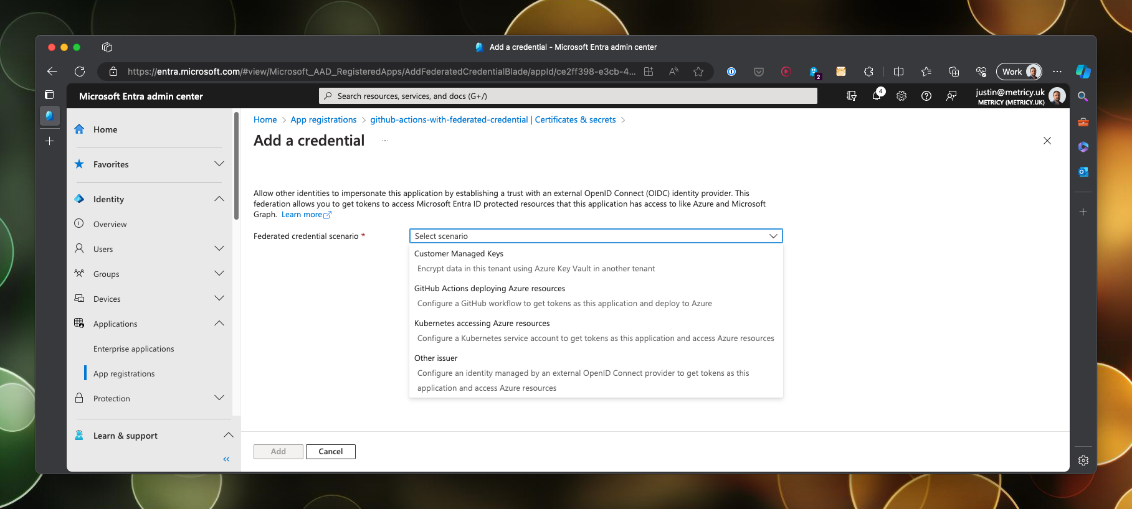The image size is (1132, 509).
Task: Select Kubernetes accessing Azure resources
Action: click(x=596, y=331)
